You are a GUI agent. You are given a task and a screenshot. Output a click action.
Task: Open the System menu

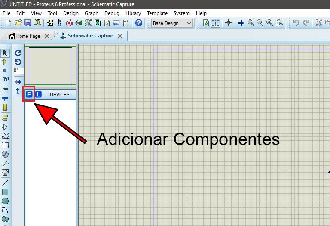point(182,13)
